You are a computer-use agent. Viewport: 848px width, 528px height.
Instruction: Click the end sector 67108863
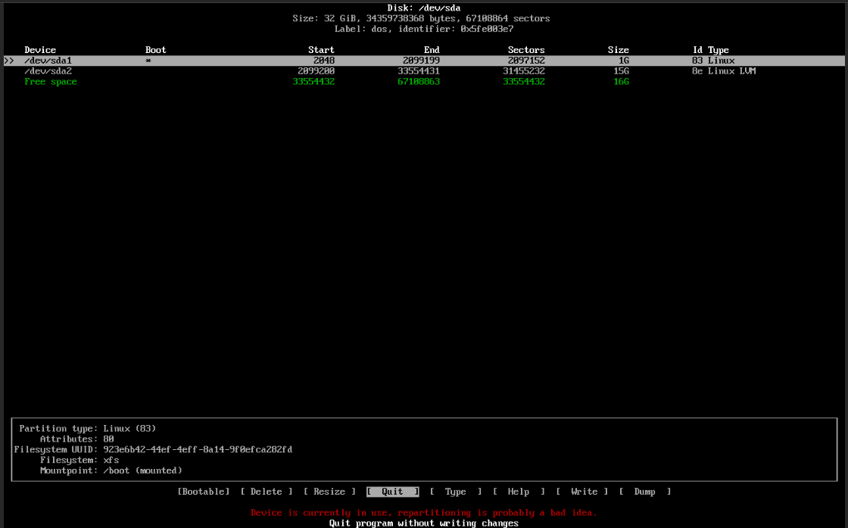click(x=419, y=82)
